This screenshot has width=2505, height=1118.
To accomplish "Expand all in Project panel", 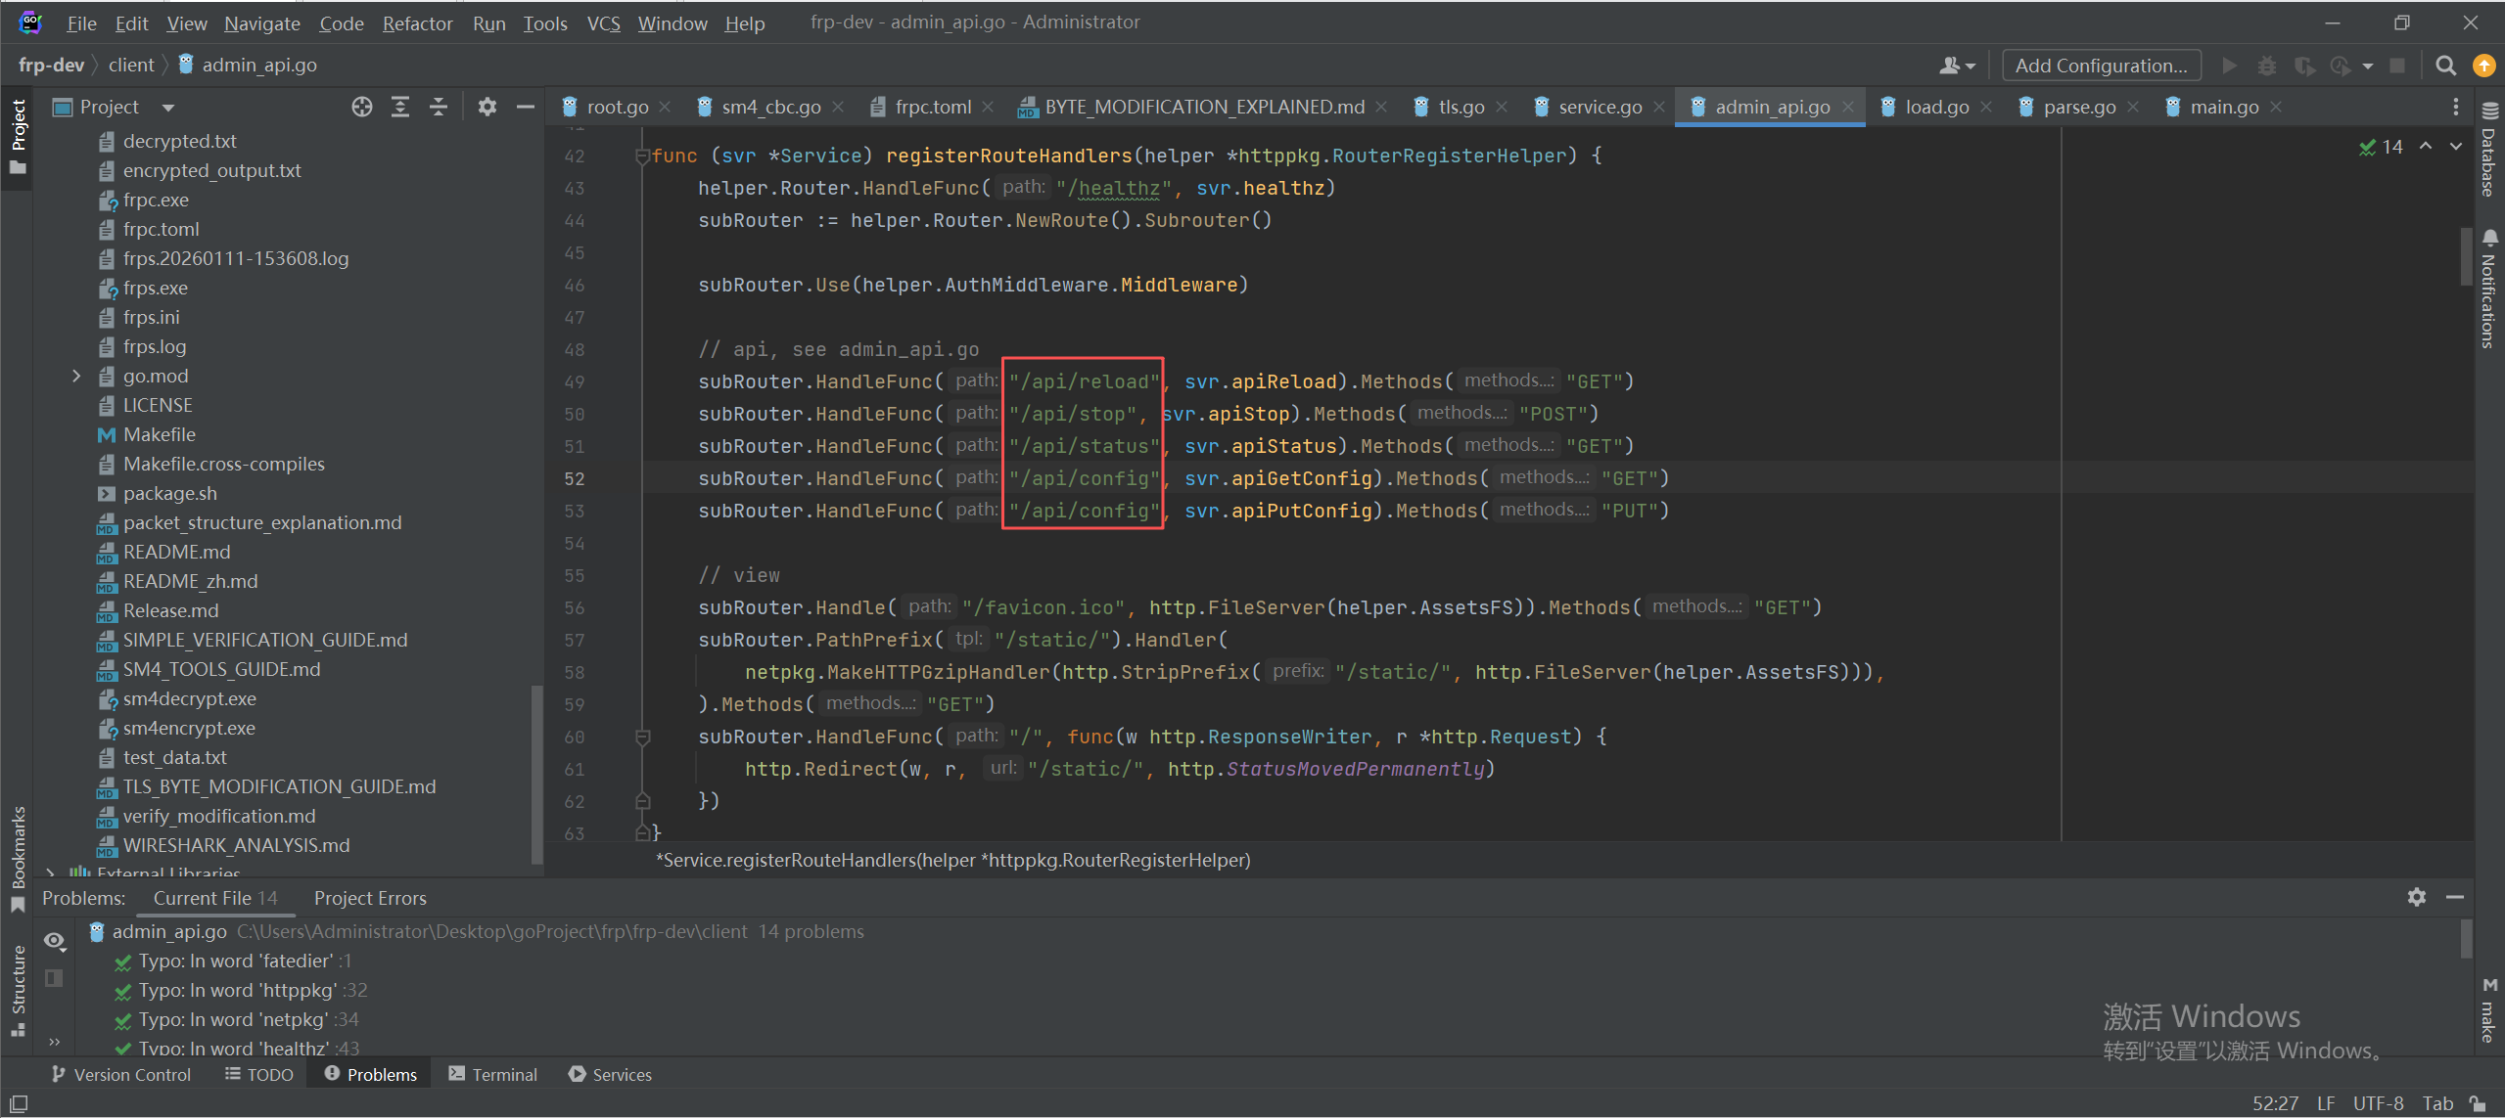I will pos(400,107).
